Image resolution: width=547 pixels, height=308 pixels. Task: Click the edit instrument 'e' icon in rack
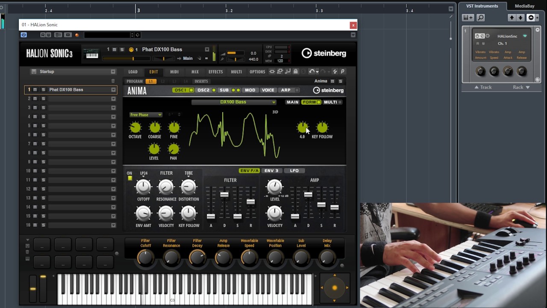482,36
